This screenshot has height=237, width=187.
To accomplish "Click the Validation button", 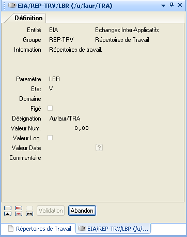I will pos(51,211).
